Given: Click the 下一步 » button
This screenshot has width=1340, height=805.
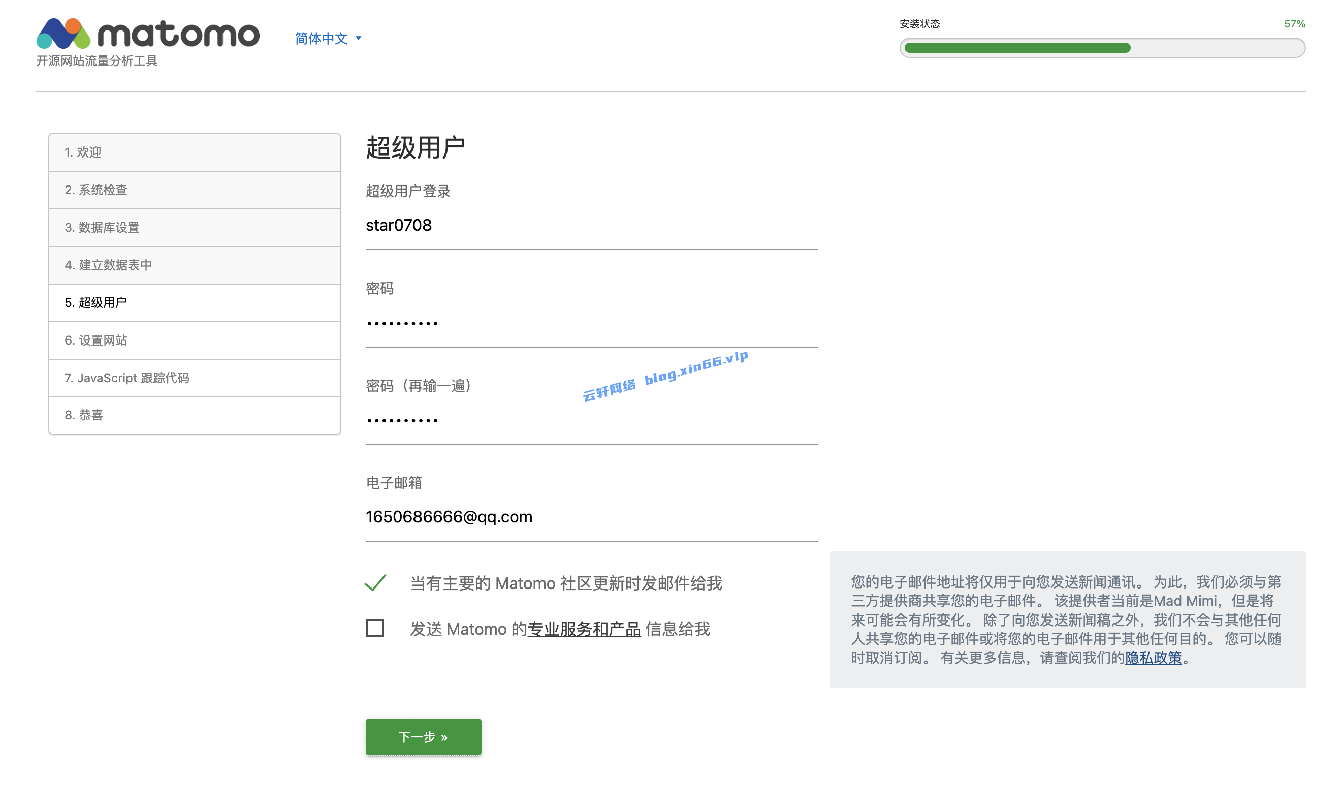Looking at the screenshot, I should click(x=423, y=737).
